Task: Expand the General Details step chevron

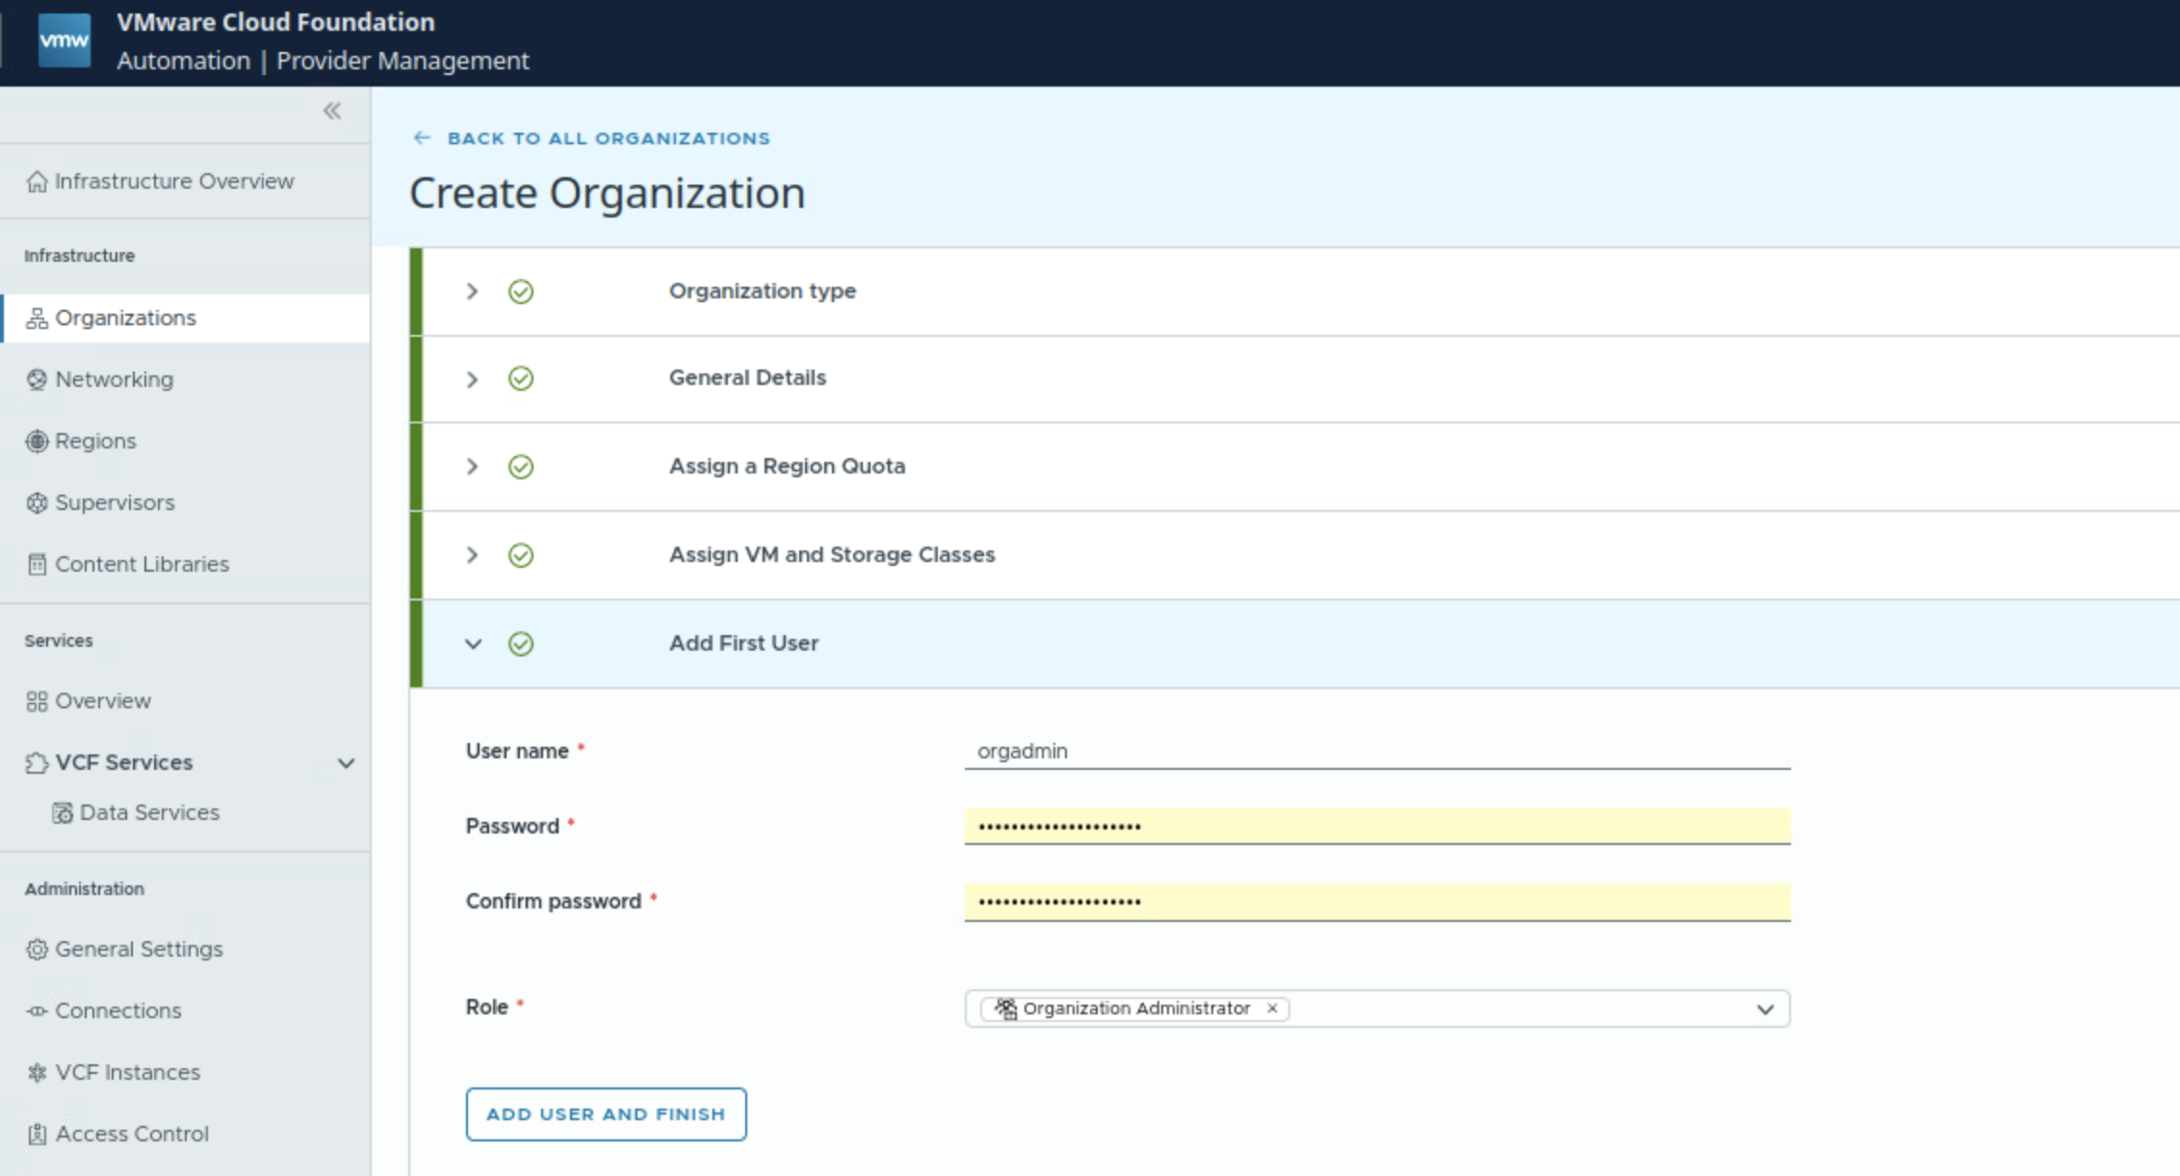Action: [472, 379]
